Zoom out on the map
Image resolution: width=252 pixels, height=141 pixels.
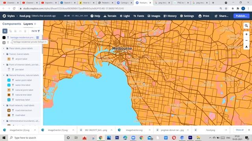pyautogui.click(x=246, y=40)
